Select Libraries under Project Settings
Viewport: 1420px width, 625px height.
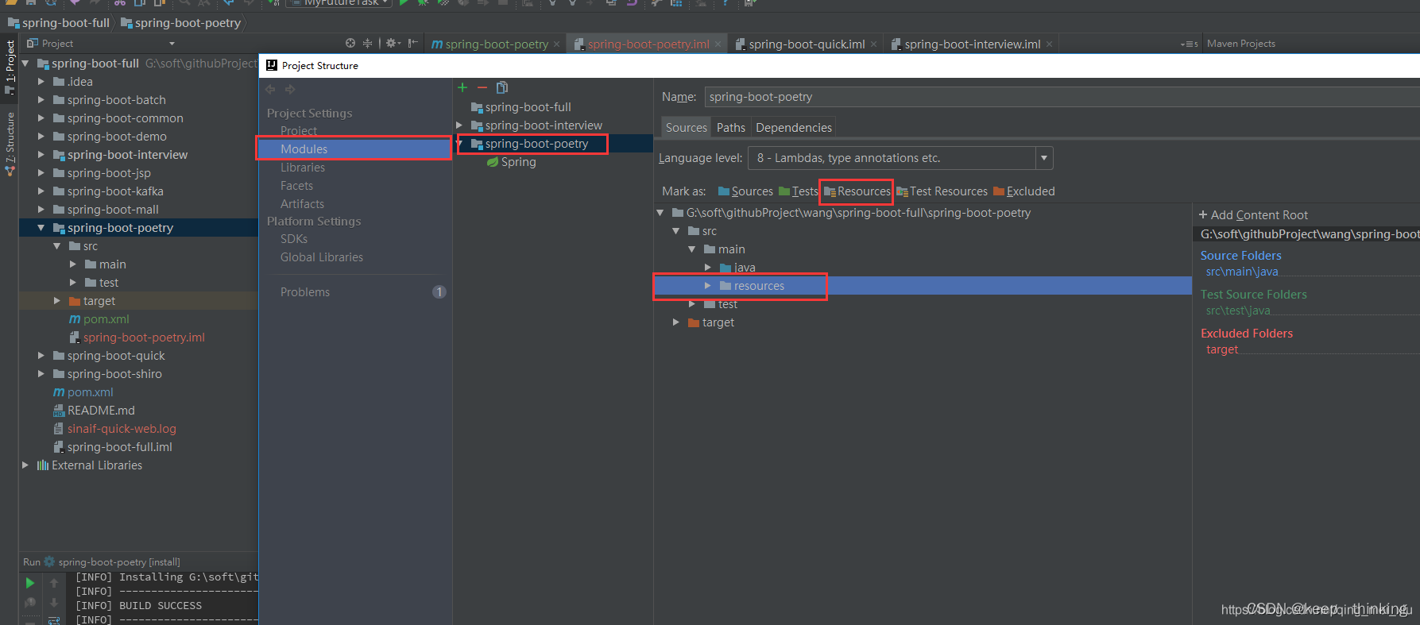click(303, 168)
